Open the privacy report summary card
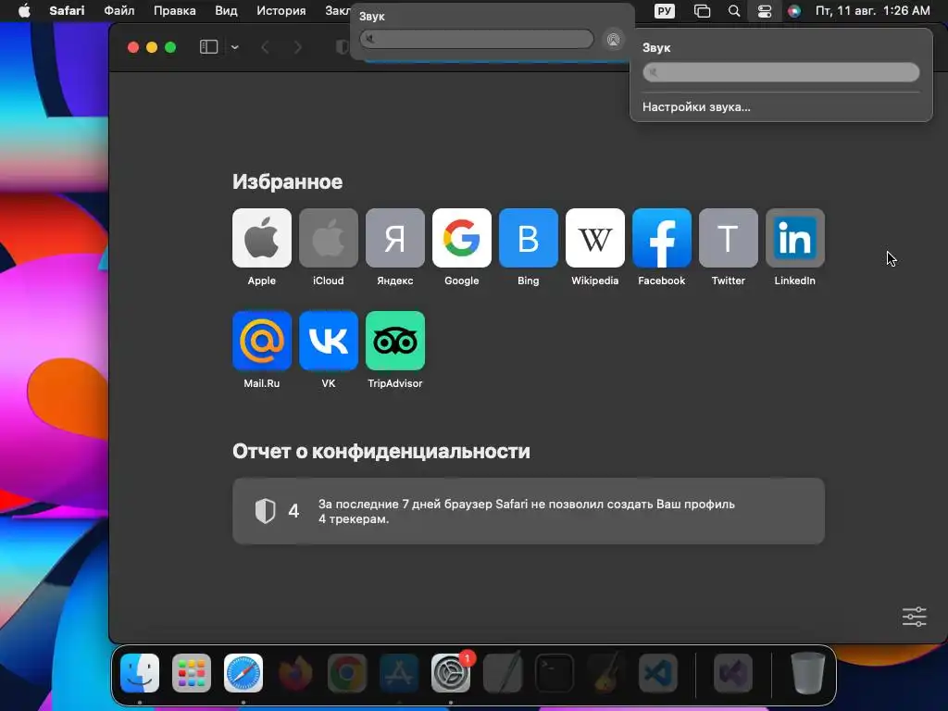This screenshot has width=948, height=711. 529,511
